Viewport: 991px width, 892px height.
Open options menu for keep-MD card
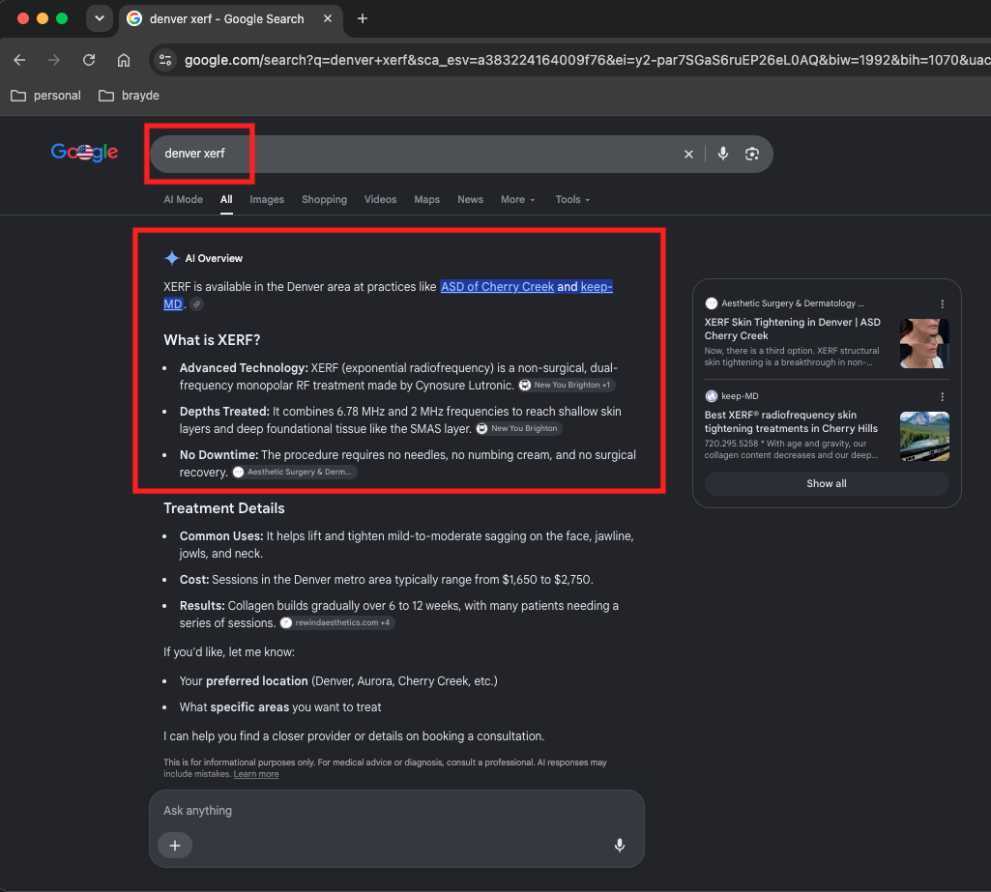click(943, 397)
